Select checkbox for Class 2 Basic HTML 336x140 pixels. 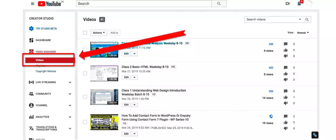point(85,73)
